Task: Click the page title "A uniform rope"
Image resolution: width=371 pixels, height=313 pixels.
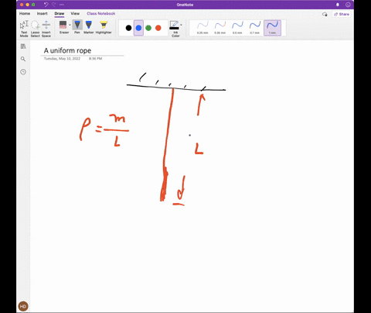Action: tap(67, 50)
